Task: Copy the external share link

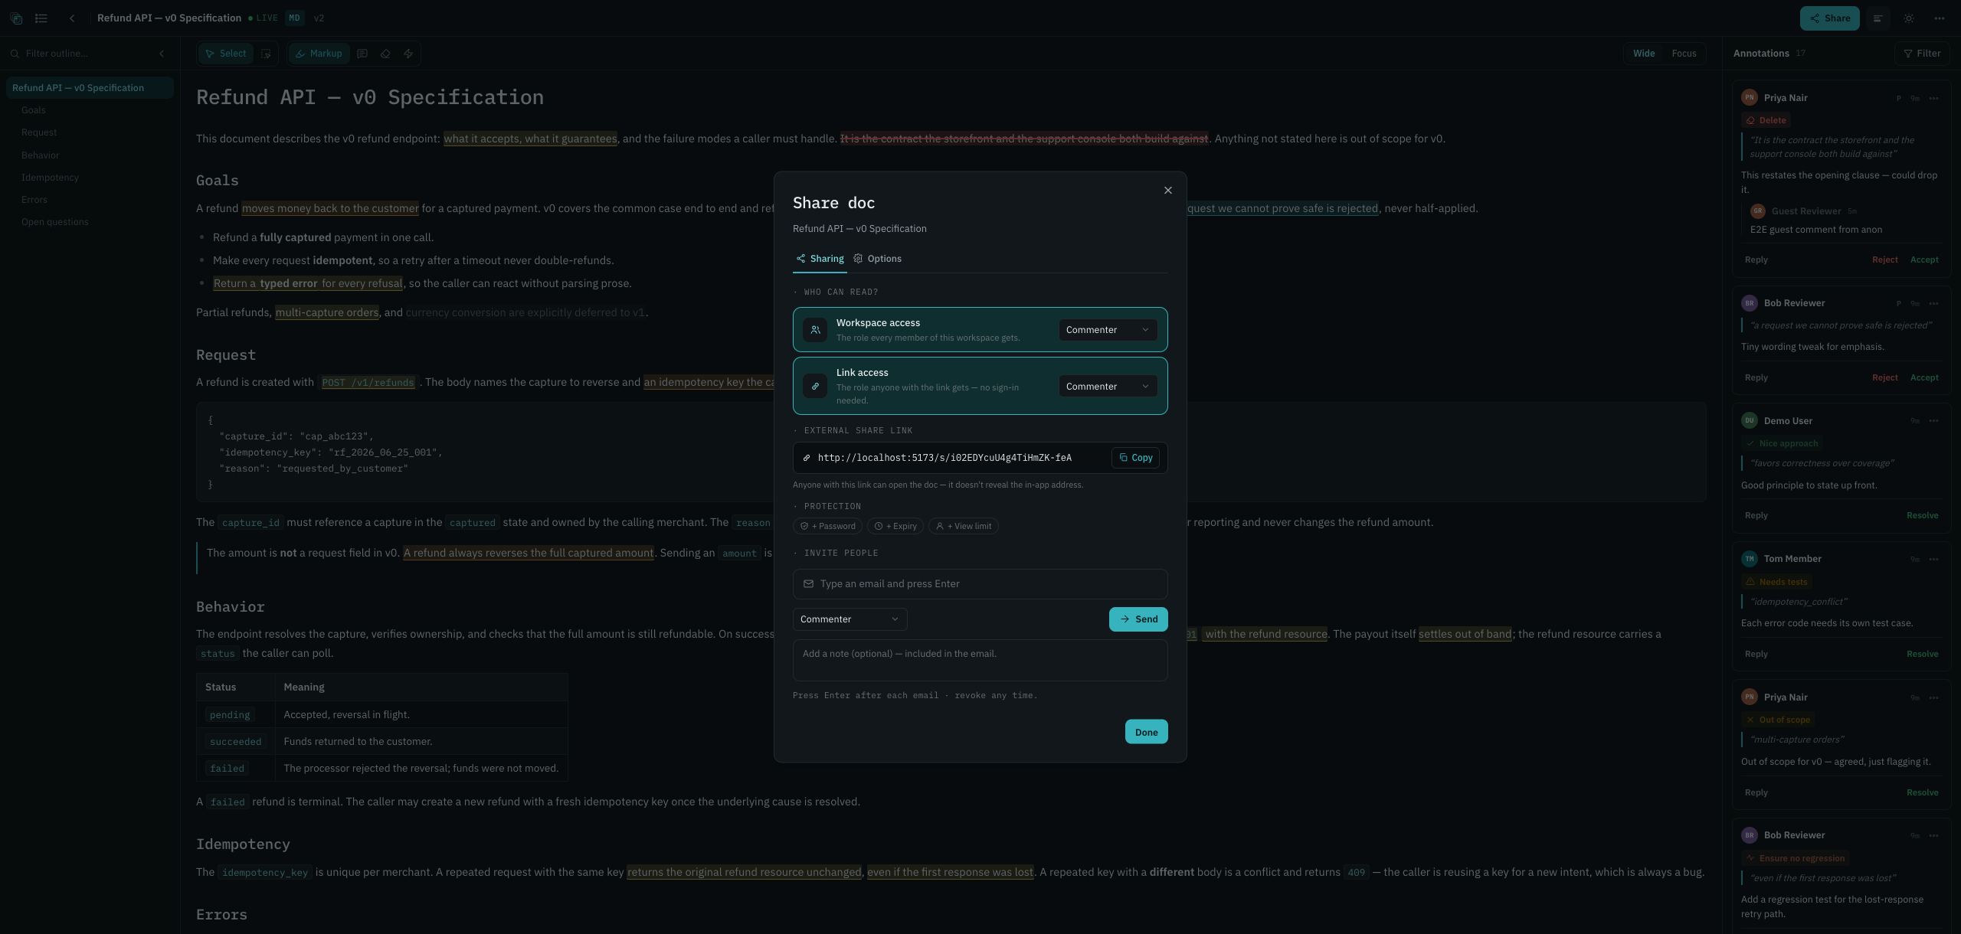Action: pos(1135,458)
